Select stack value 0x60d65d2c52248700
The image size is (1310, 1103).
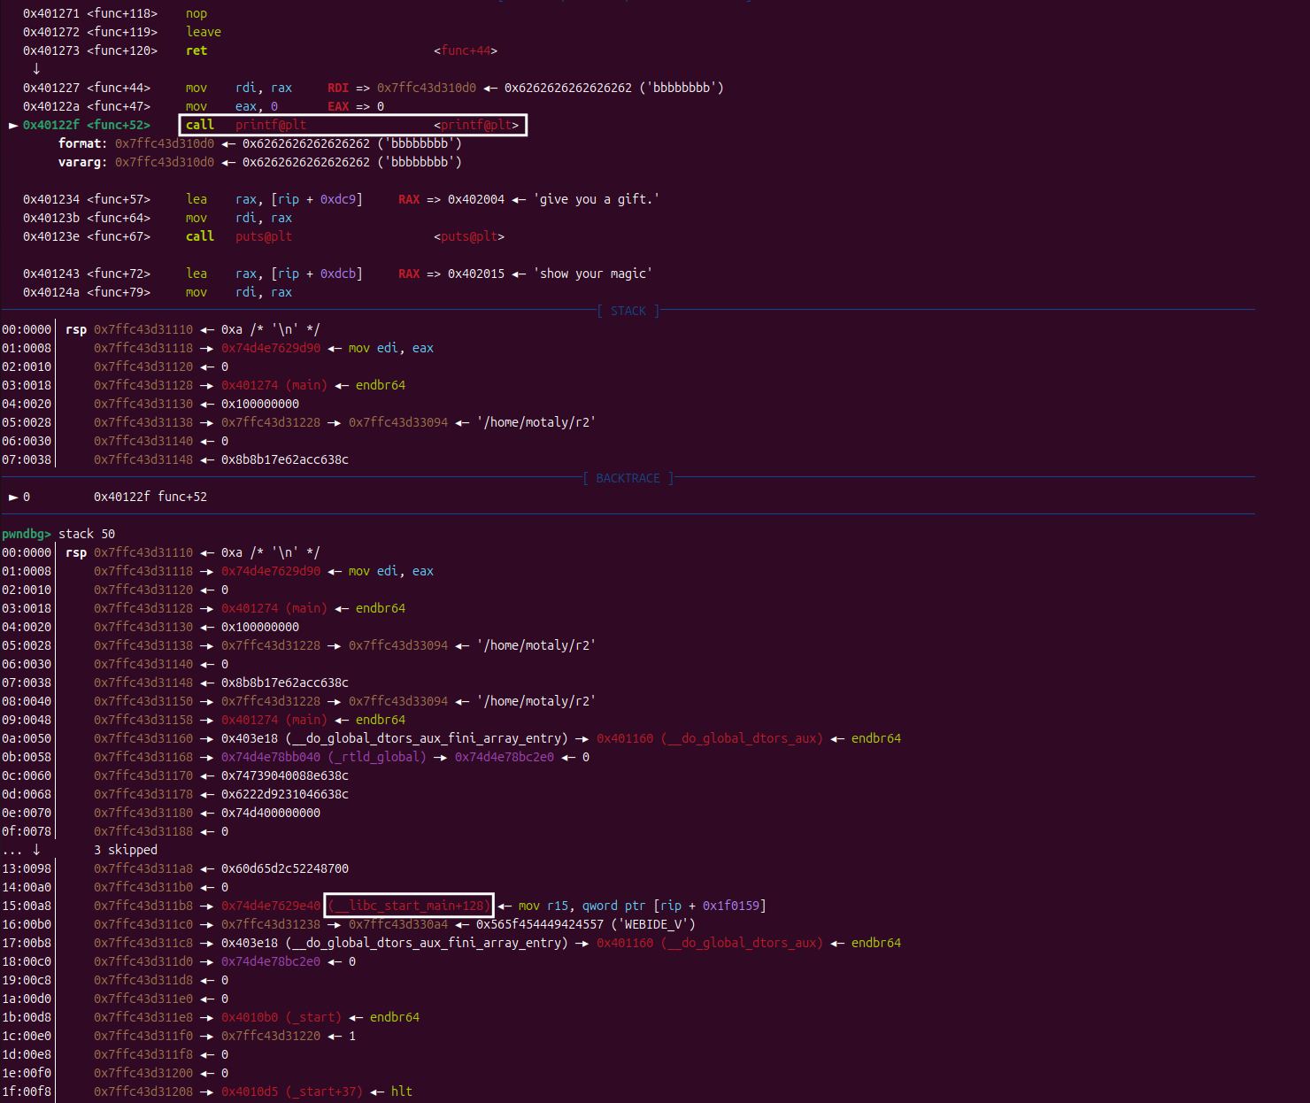[284, 868]
